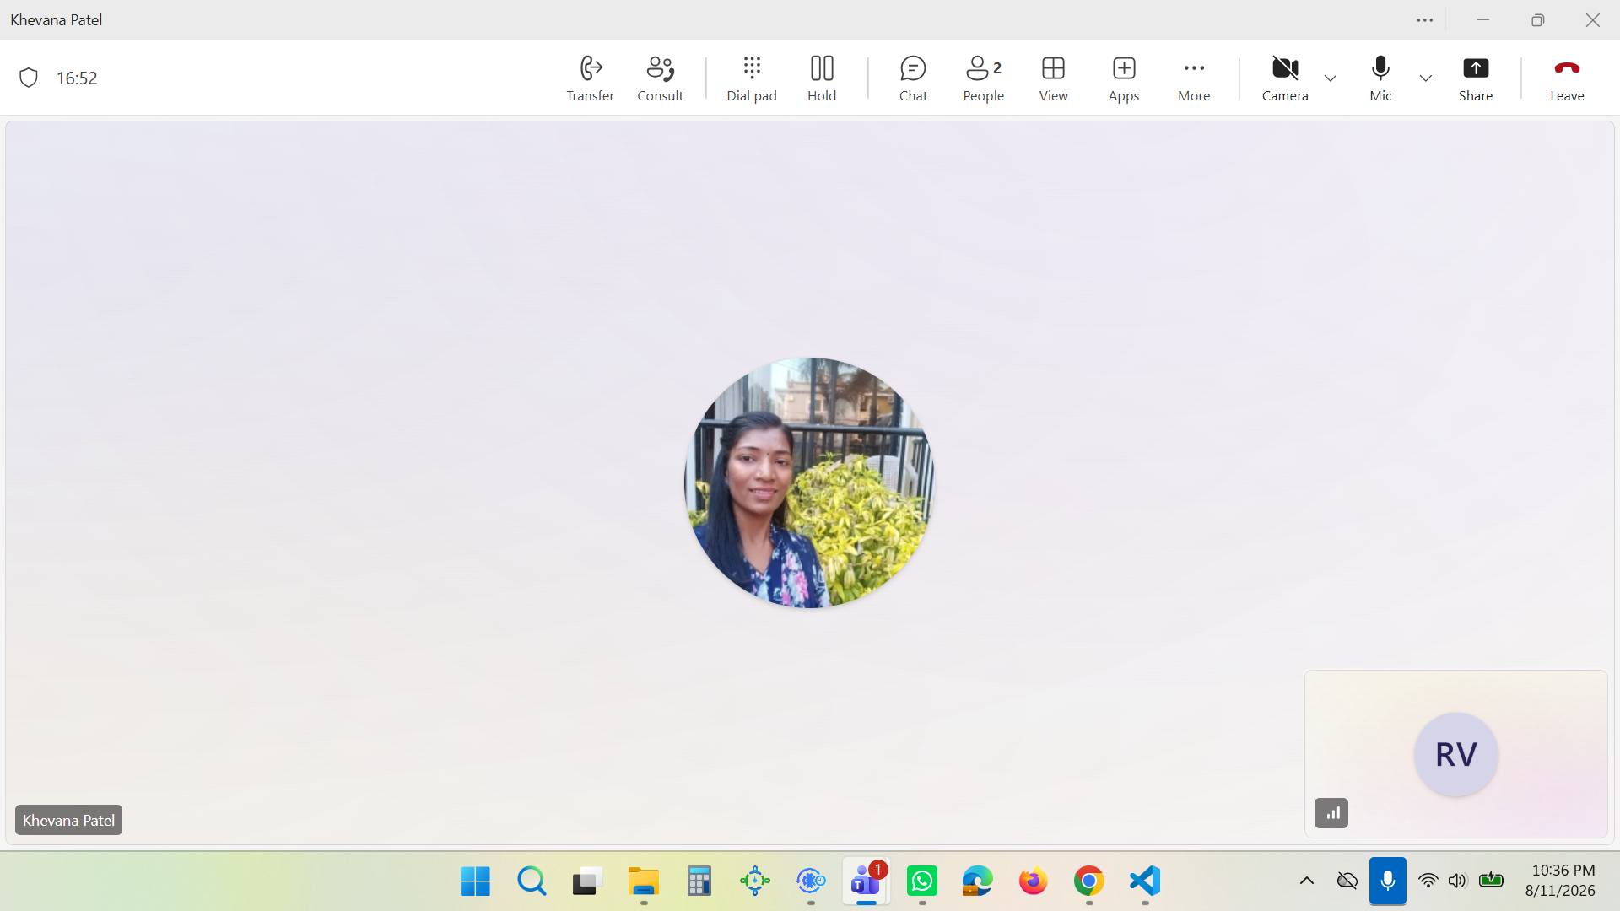The image size is (1620, 911).
Task: Open the Apps menu
Action: coord(1123,78)
